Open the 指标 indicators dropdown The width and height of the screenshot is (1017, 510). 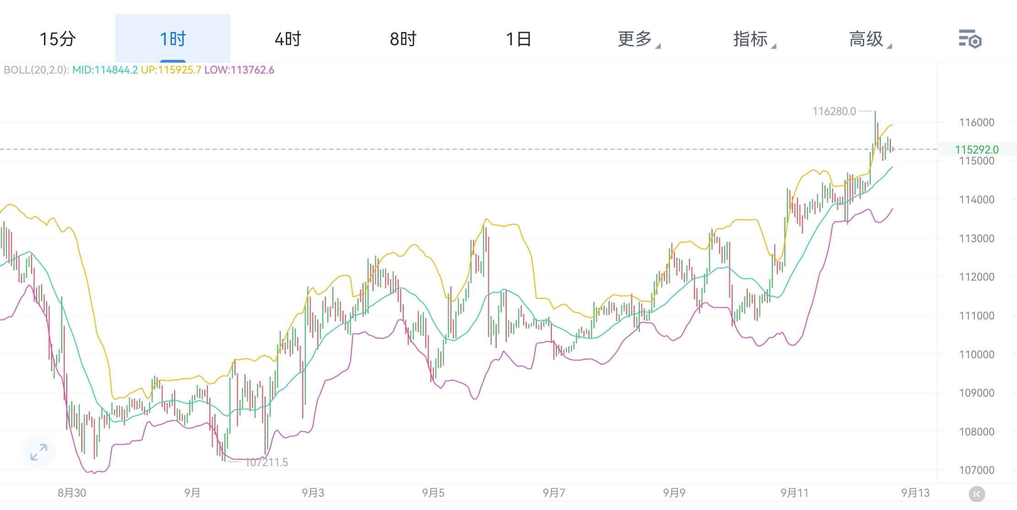coord(752,39)
